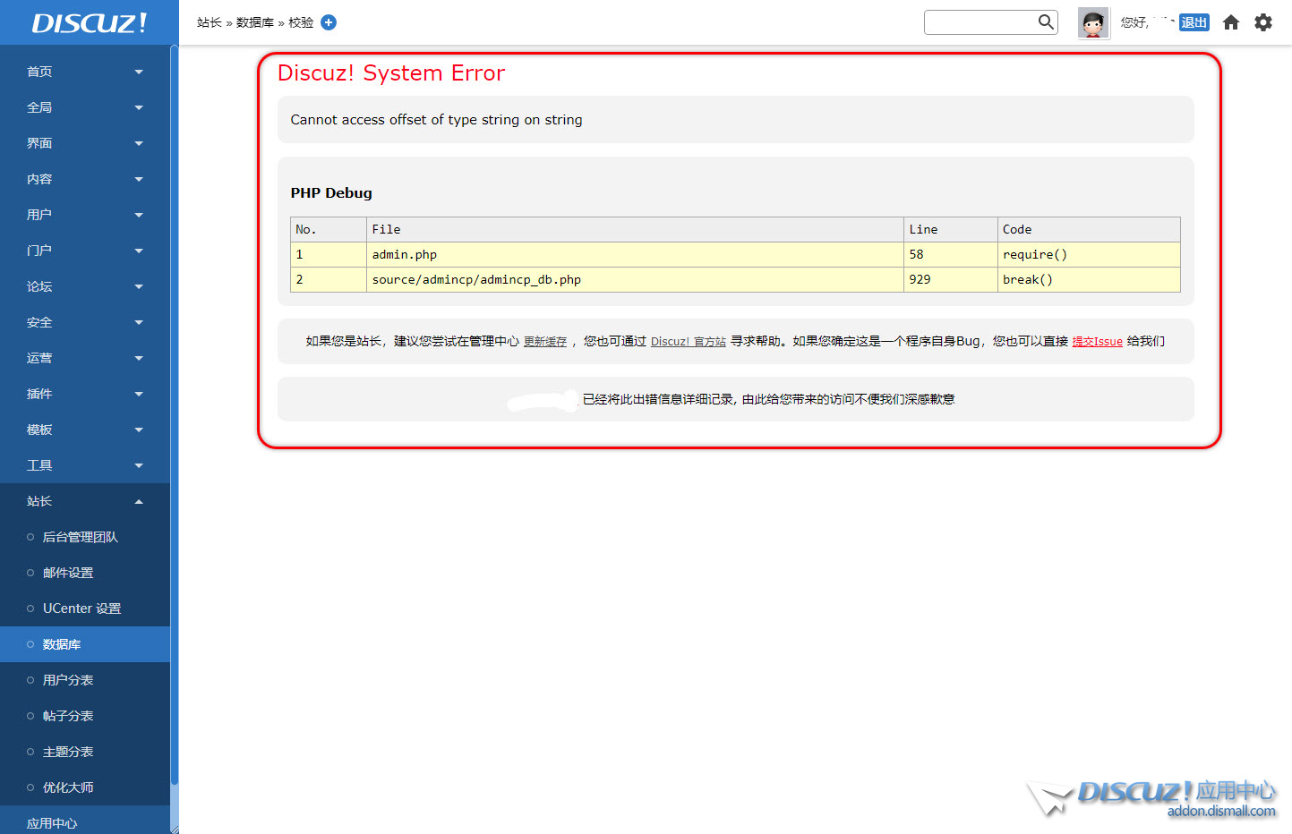Expand the 门户 sidebar menu arrow
Screen dimensions: 1292x834
(x=139, y=251)
